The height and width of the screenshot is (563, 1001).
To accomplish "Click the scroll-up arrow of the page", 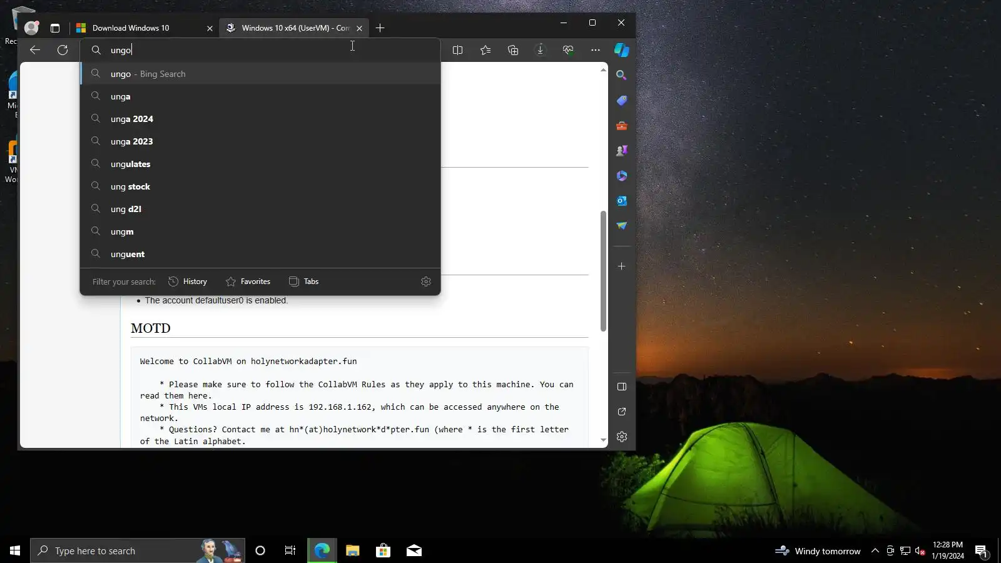I will tap(603, 69).
